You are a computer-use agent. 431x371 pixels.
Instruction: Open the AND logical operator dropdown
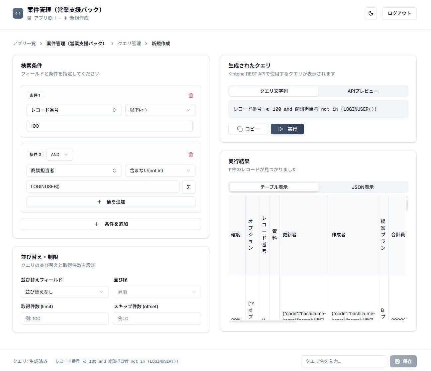[59, 155]
